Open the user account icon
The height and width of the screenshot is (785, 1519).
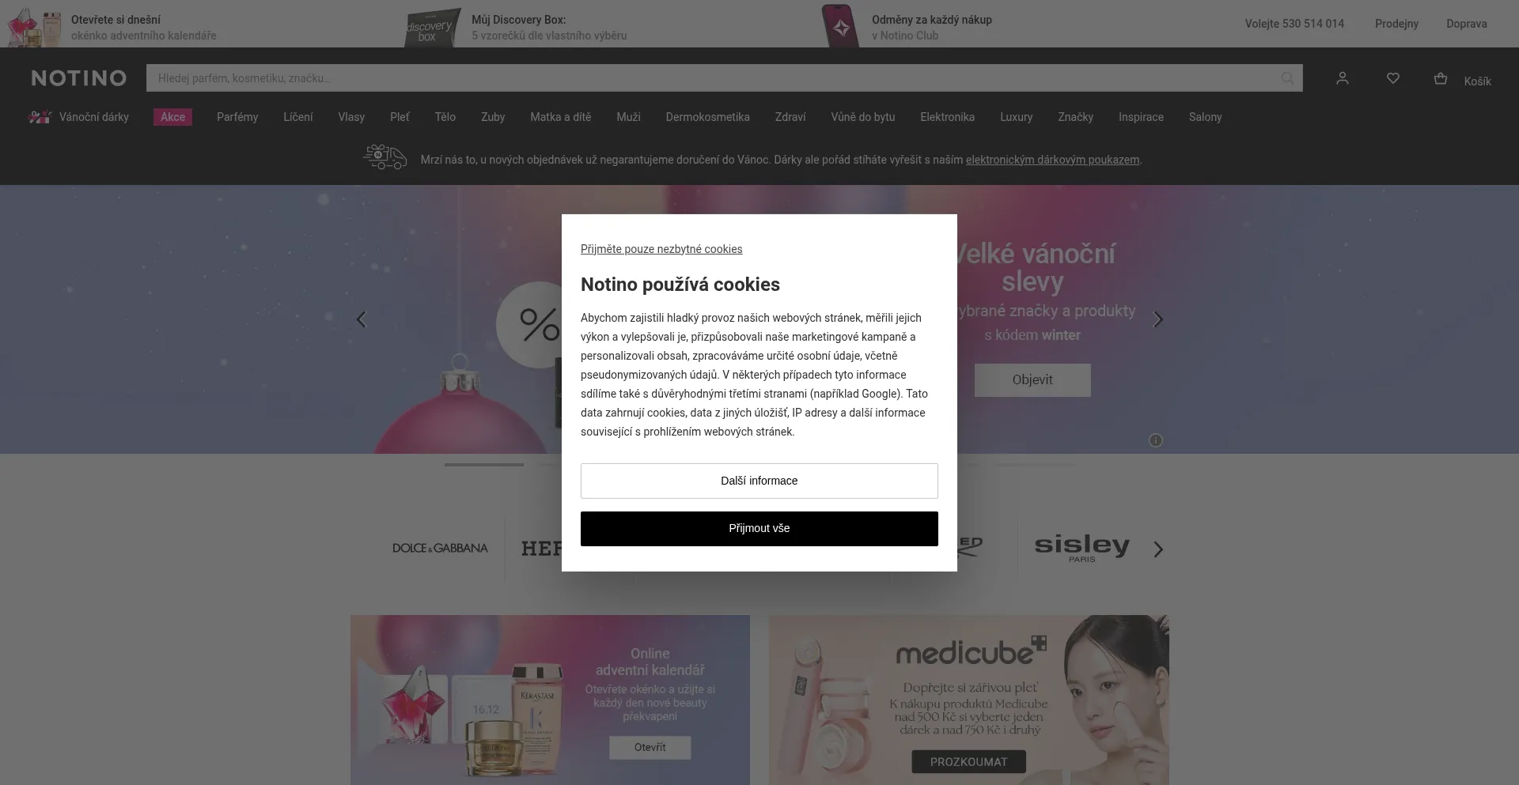pyautogui.click(x=1342, y=78)
